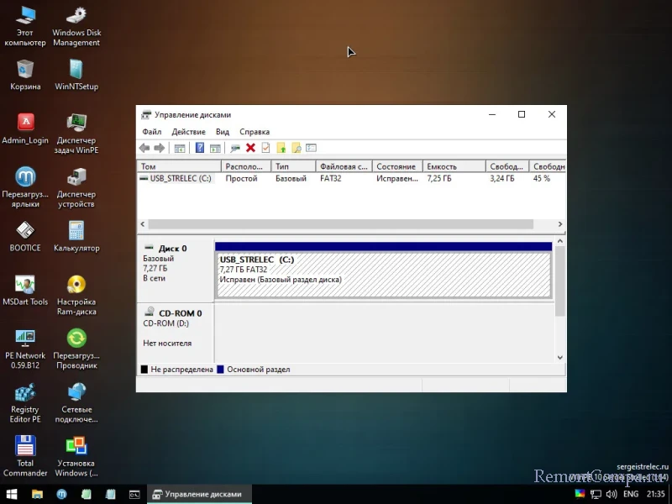Click the Properties checkmark toolbar icon
Screen dimensions: 672x504
265,148
